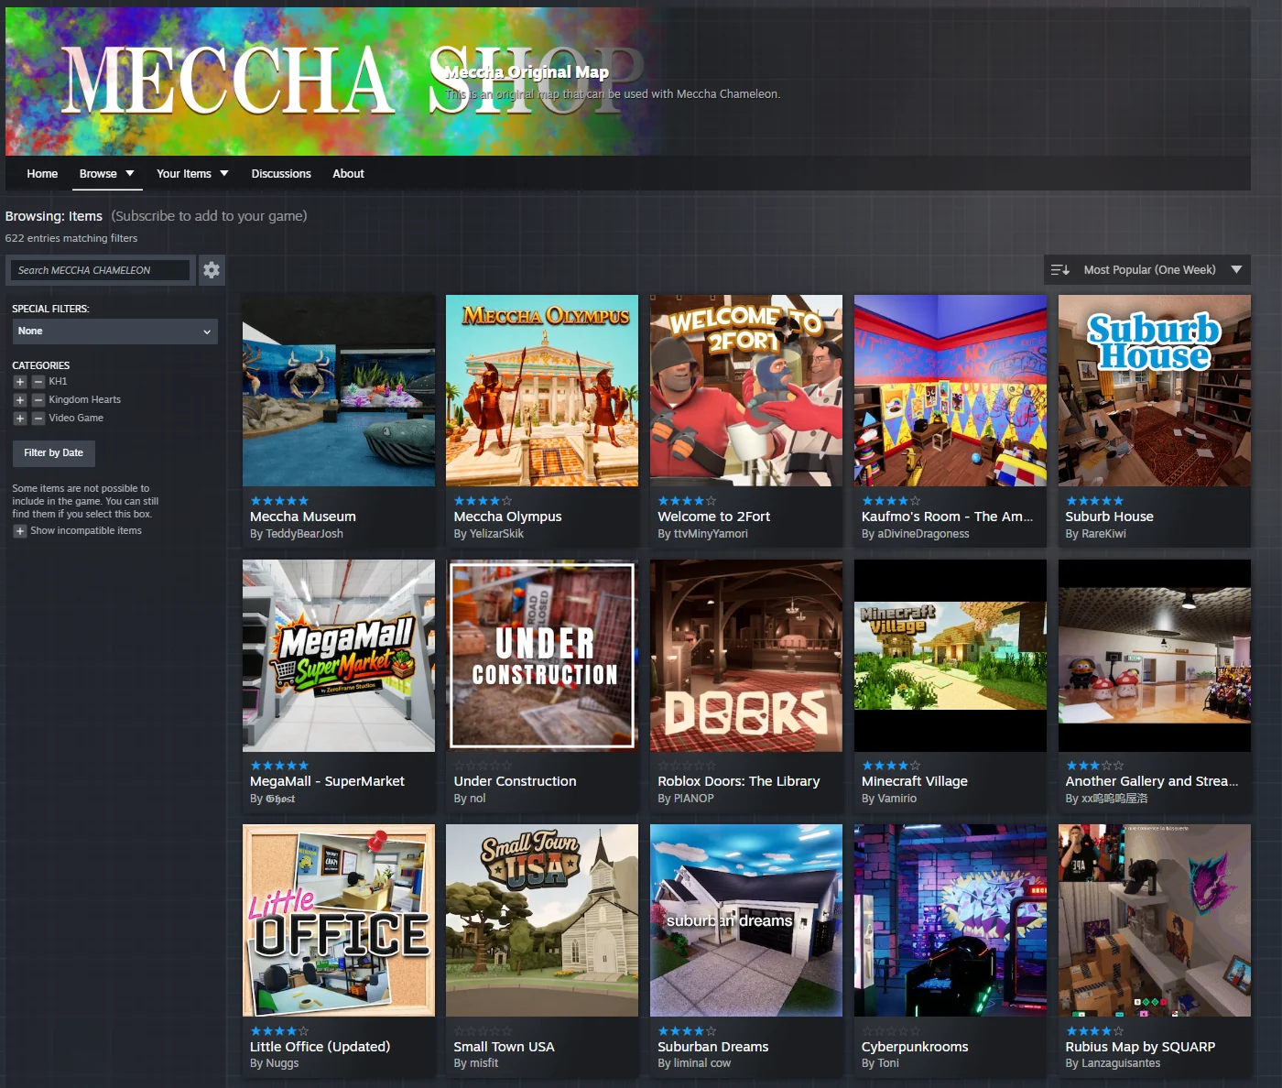The height and width of the screenshot is (1088, 1282).
Task: Exclude KH1 category with minus icon
Action: pos(38,382)
